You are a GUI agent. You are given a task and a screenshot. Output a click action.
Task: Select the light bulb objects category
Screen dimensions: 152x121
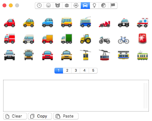tap(94, 5)
